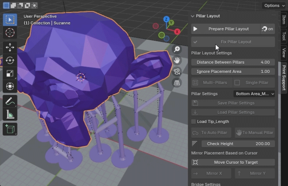
Task: Select the Add Cube tool
Action: [10, 129]
